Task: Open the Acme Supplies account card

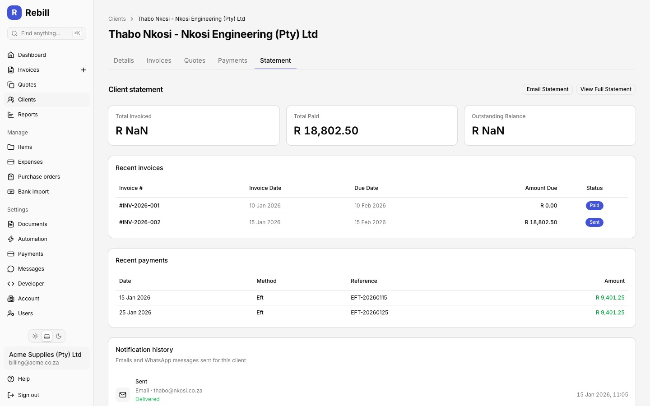Action: click(x=46, y=358)
